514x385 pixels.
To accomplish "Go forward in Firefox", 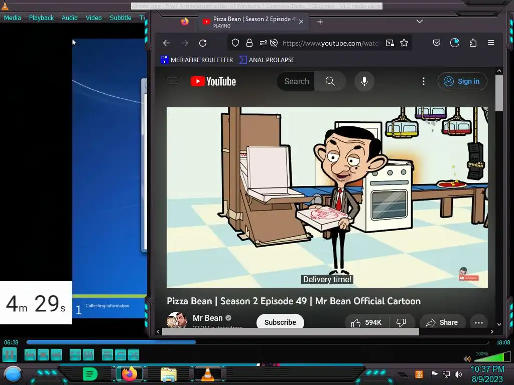I will tap(185, 43).
